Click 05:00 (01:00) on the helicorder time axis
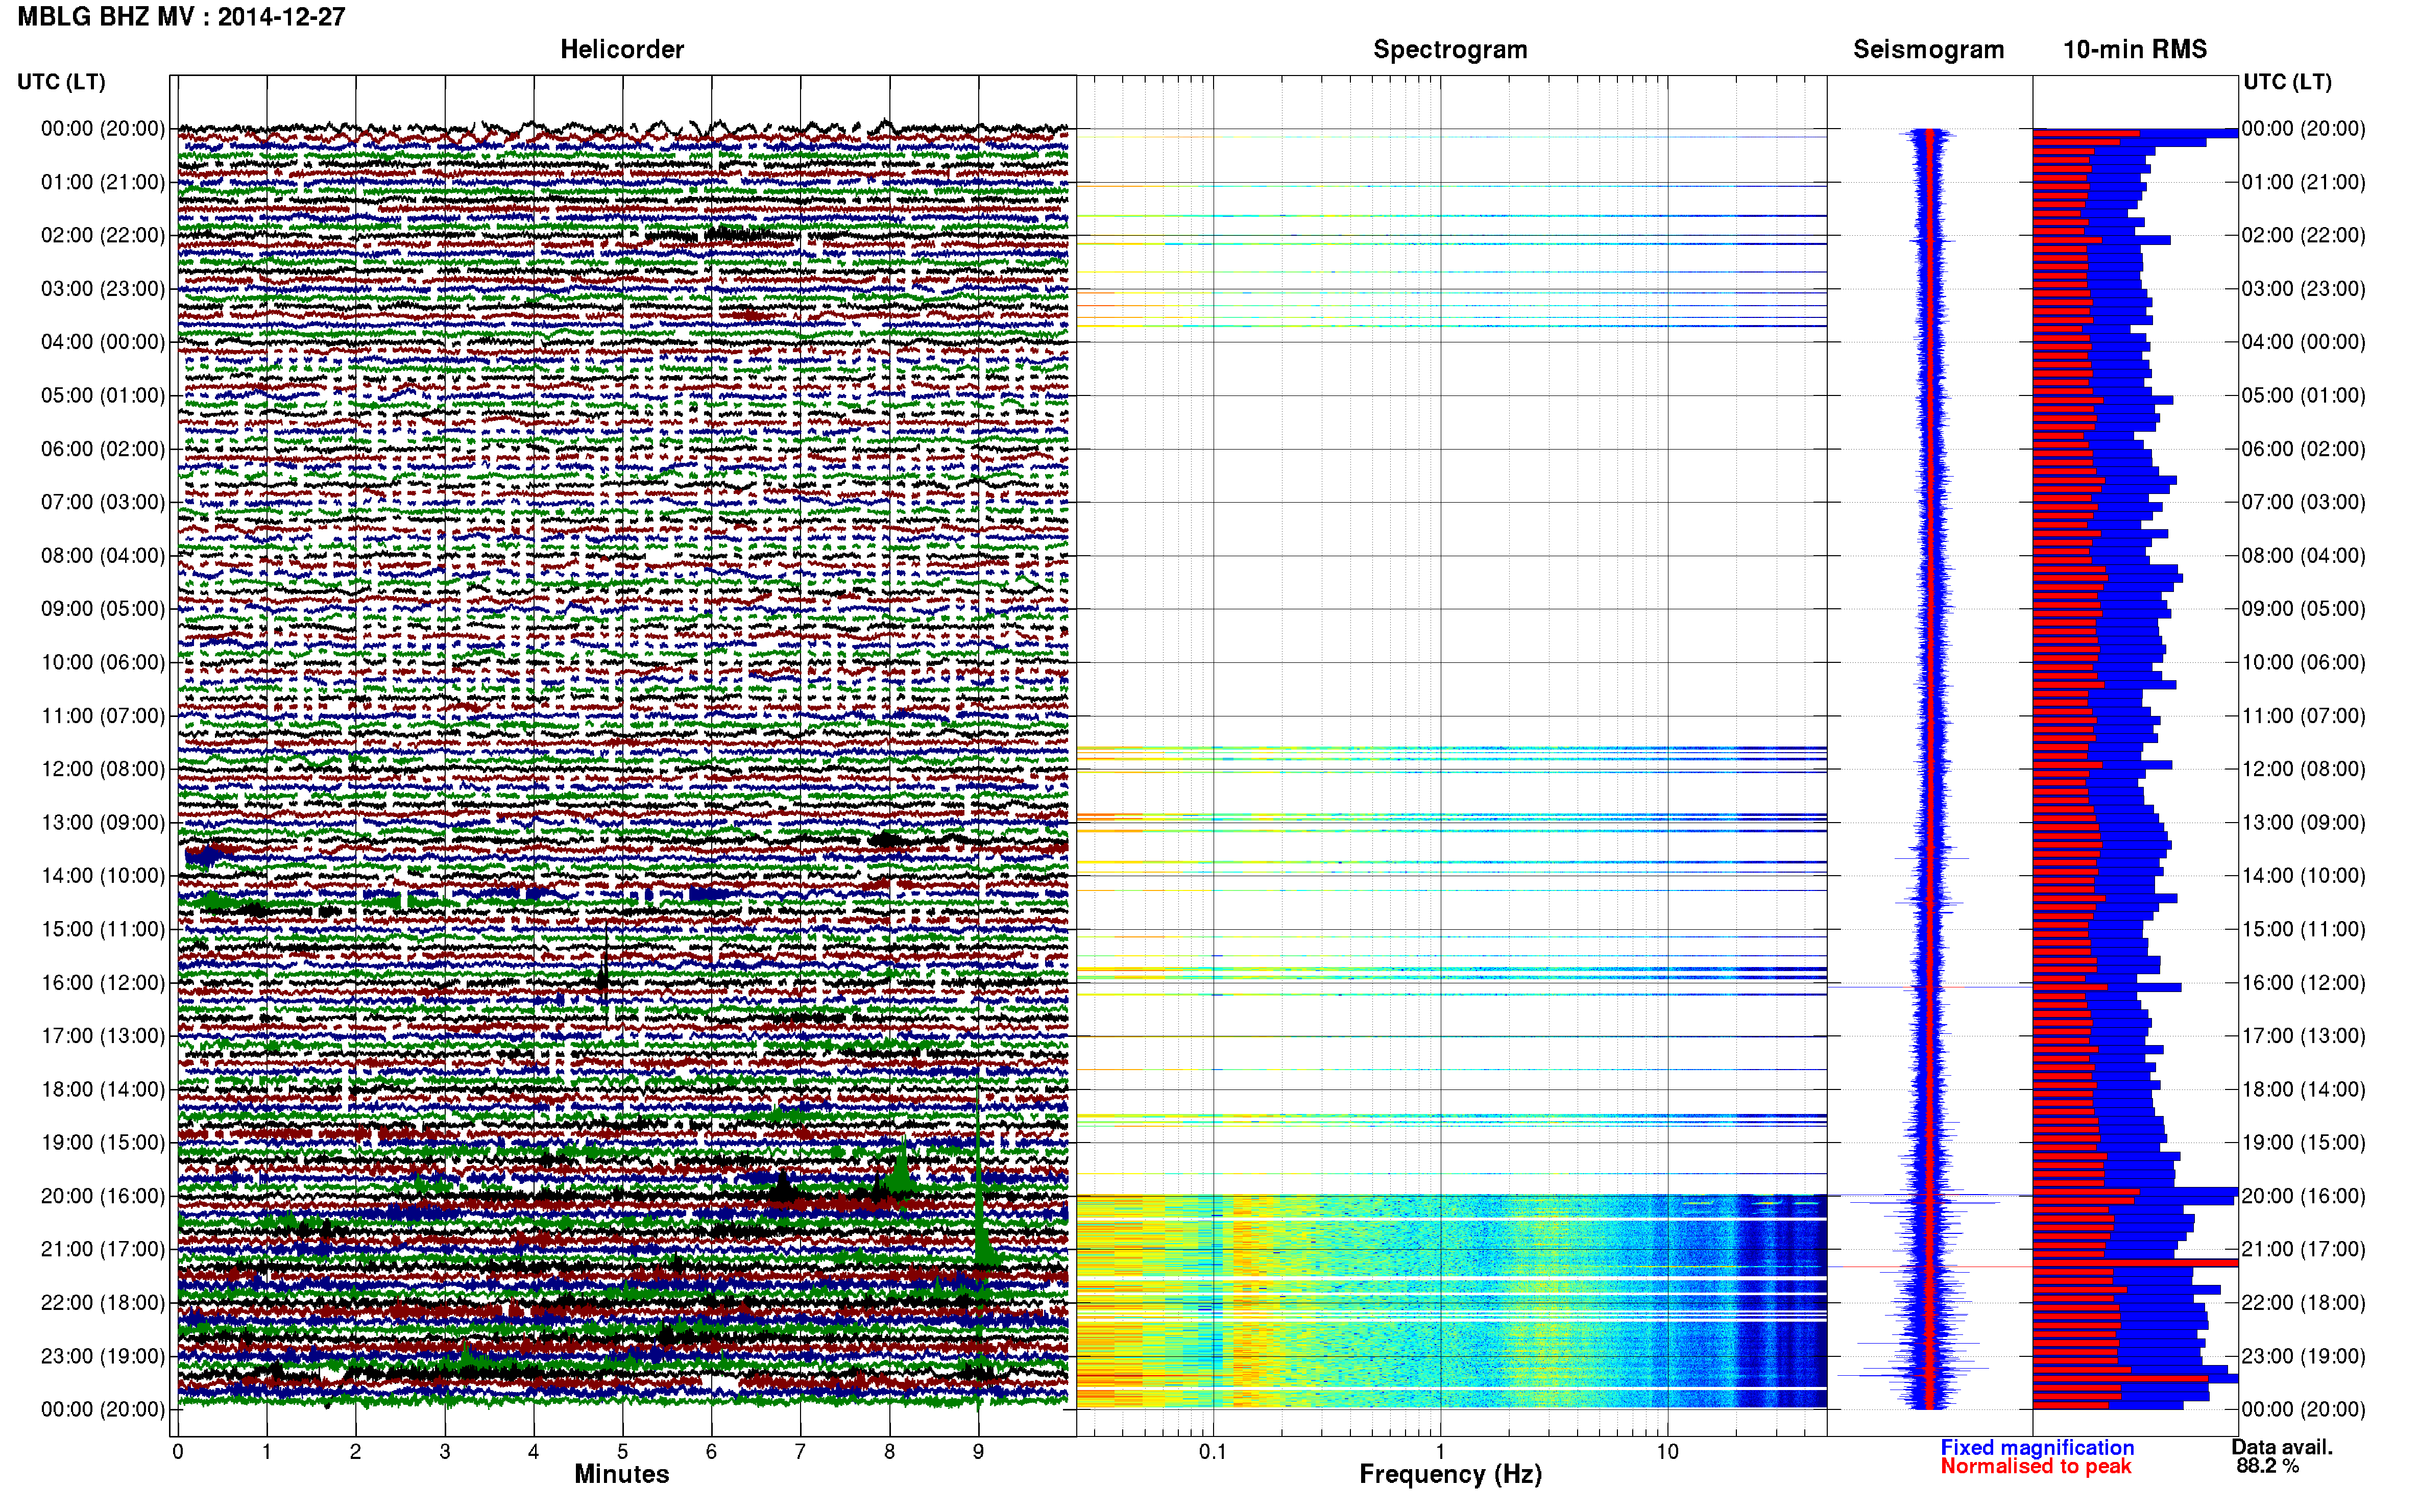Screen dimensions: 2420x1512 [x=103, y=395]
